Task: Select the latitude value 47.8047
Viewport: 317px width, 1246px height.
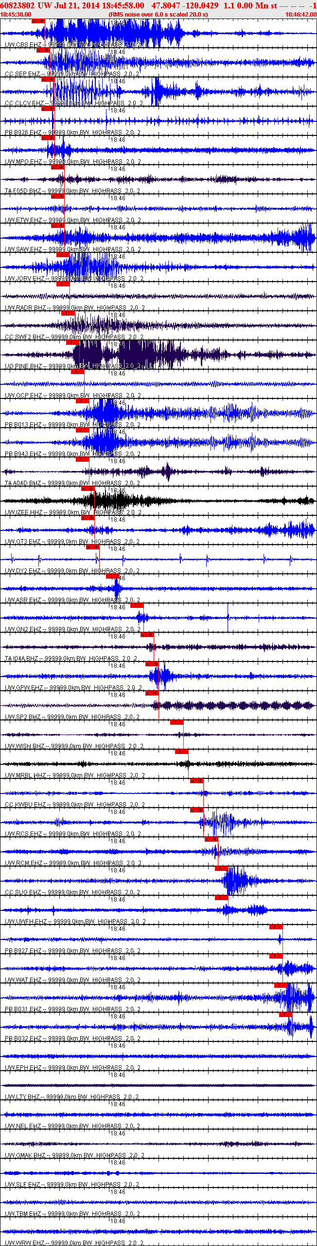Action: pyautogui.click(x=166, y=5)
